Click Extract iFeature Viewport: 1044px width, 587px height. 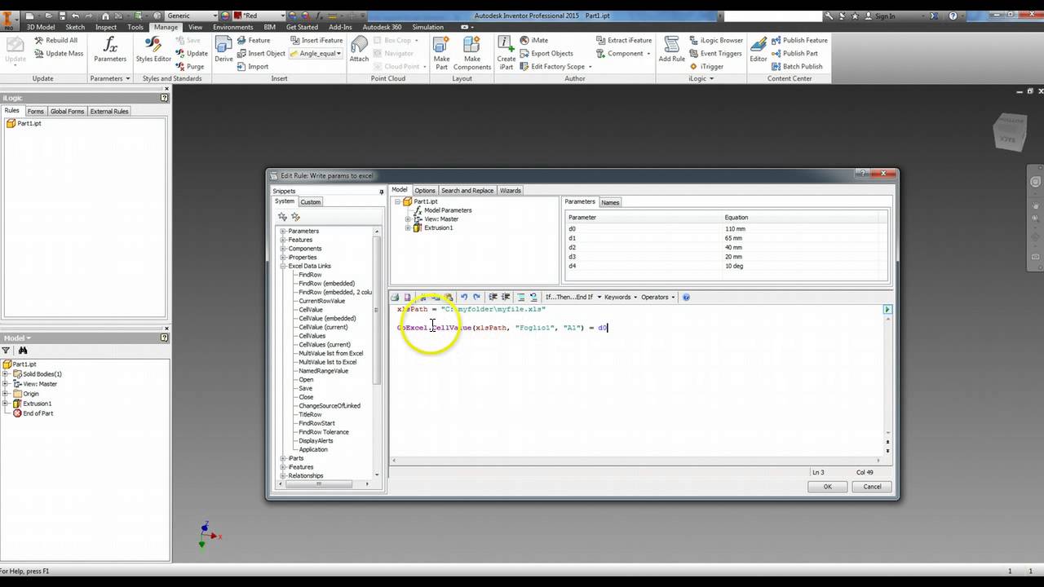(624, 40)
